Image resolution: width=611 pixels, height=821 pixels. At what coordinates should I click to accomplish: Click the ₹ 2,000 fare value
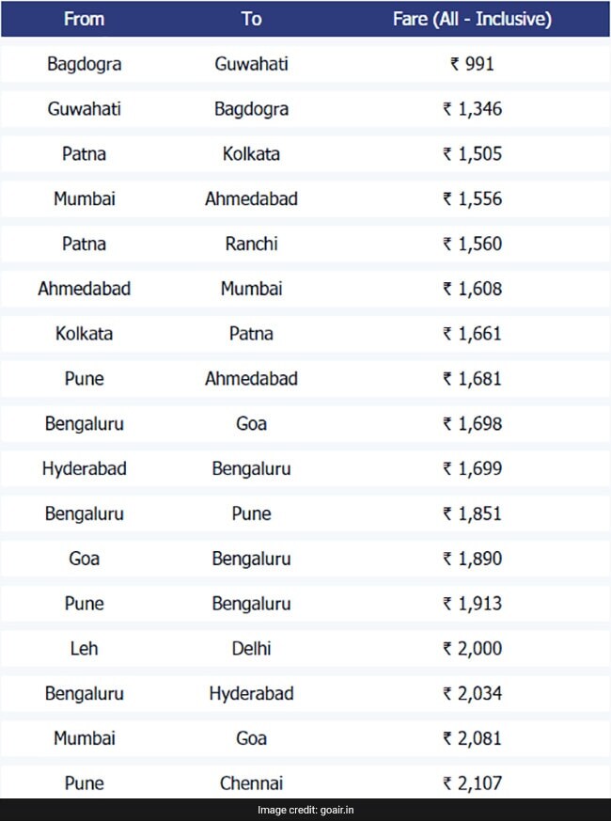tap(472, 648)
